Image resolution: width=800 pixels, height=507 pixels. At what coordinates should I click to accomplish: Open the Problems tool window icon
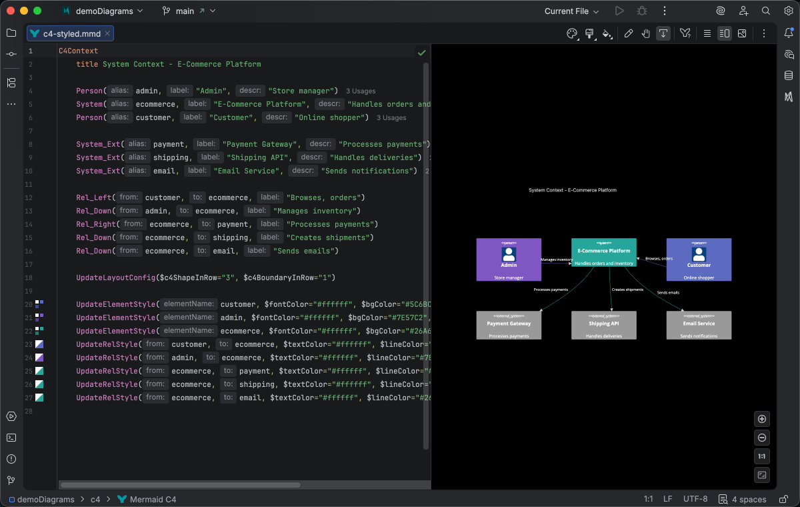(11, 459)
